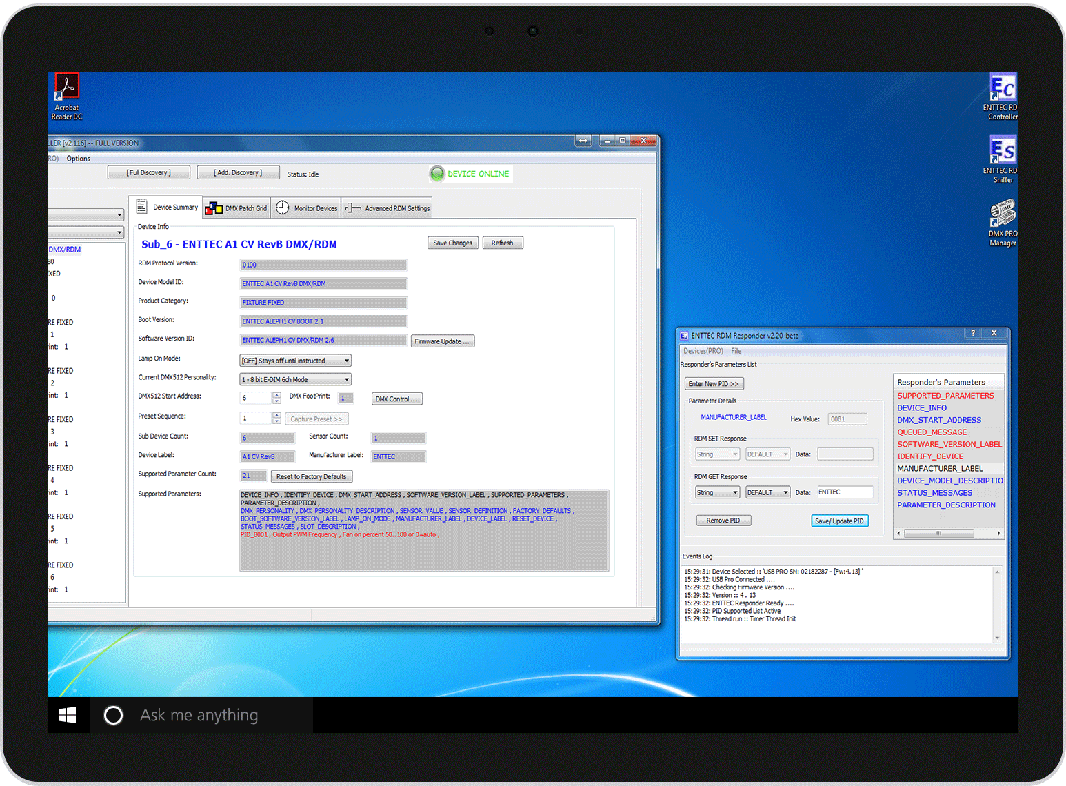The width and height of the screenshot is (1066, 786).
Task: Open the Device Summary tab
Action: (165, 207)
